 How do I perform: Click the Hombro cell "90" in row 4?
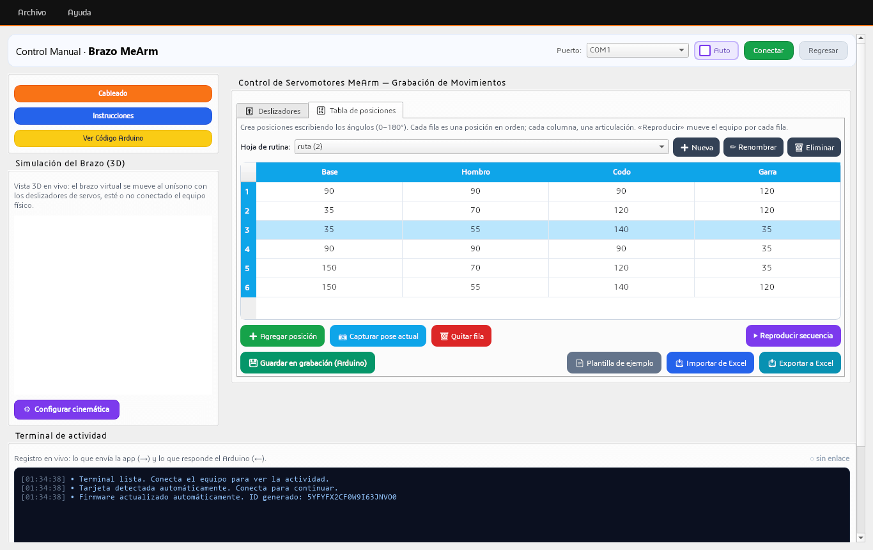tap(475, 249)
